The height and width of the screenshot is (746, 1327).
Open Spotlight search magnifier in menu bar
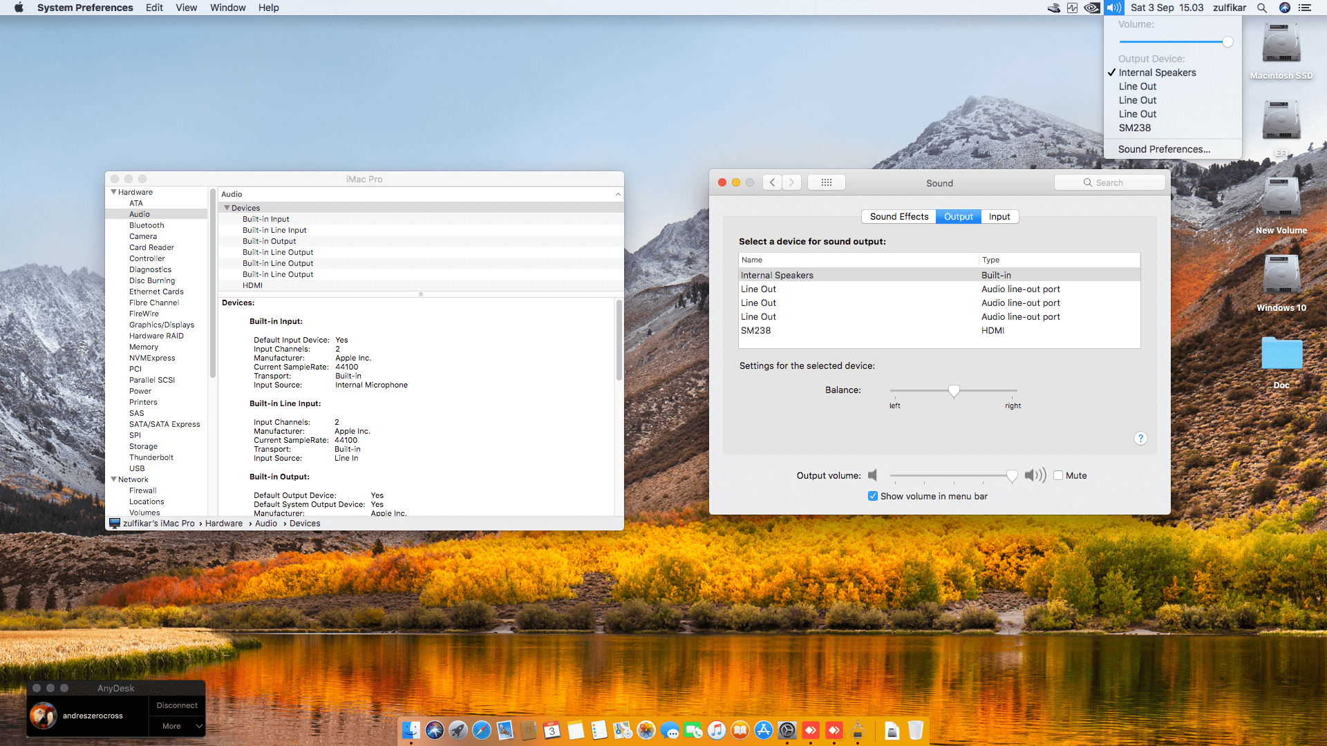[1261, 8]
